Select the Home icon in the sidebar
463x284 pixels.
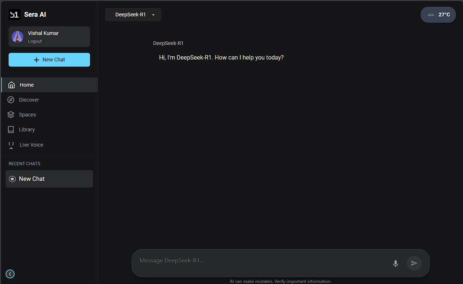[11, 84]
